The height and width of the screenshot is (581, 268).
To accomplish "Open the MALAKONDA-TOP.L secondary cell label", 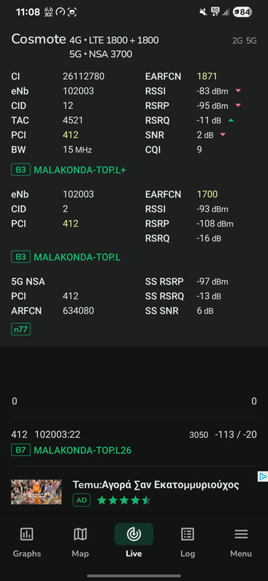I will (77, 257).
